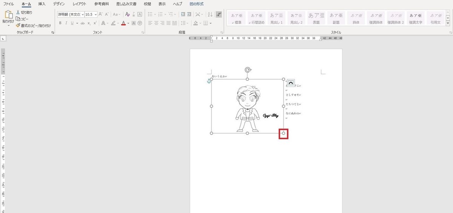Image resolution: width=453 pixels, height=213 pixels.
Task: Apply the 見出し 1 style
Action: pos(276,18)
